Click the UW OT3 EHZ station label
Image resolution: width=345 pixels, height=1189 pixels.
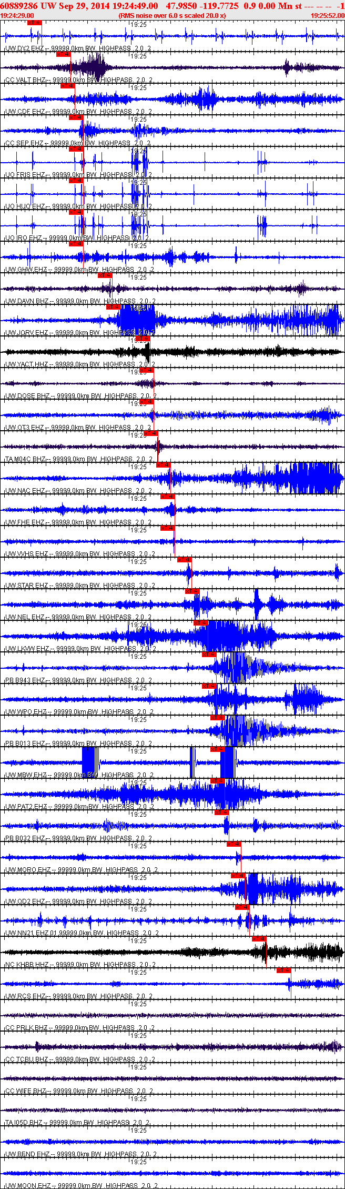pyautogui.click(x=25, y=428)
